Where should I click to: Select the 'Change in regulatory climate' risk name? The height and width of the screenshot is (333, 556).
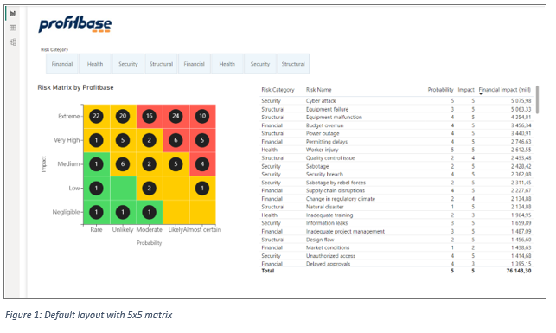click(x=341, y=199)
